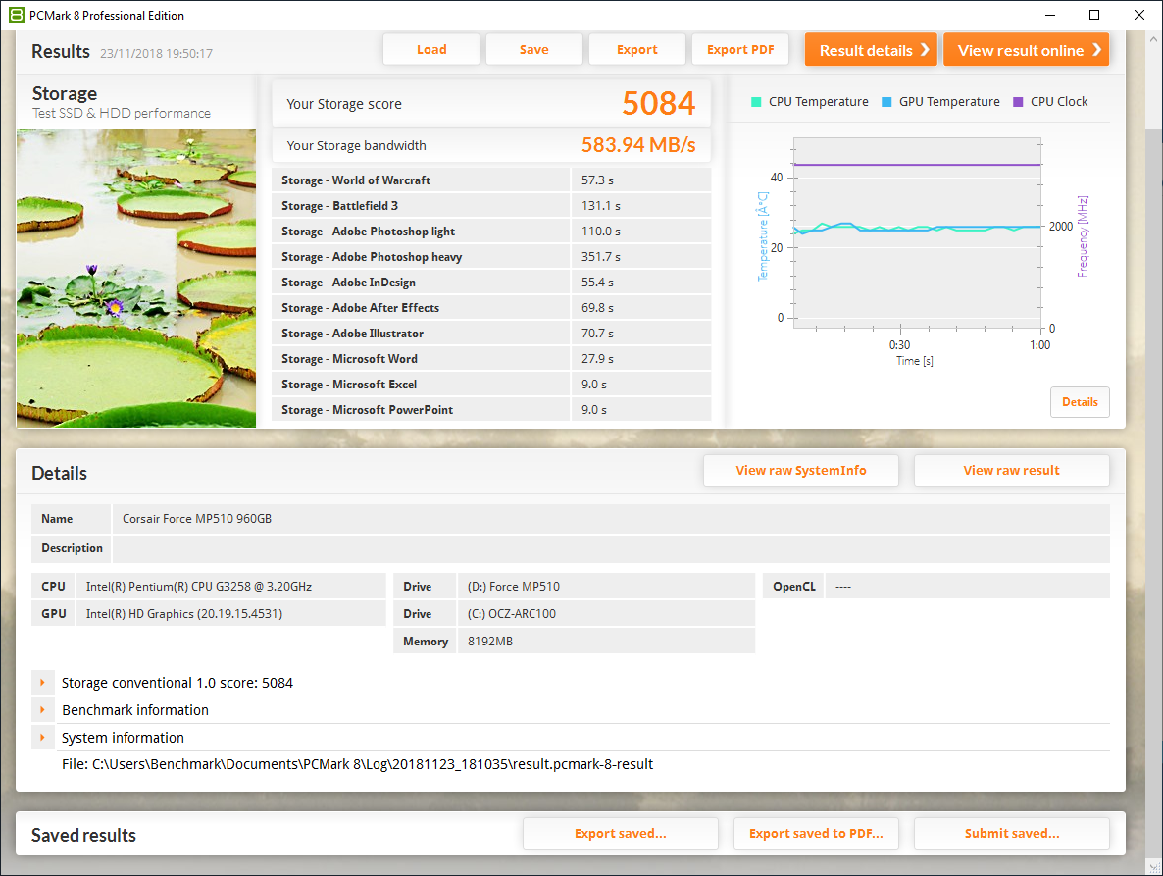The width and height of the screenshot is (1163, 876).
Task: Select Storage - Adobe Photoshop light row
Action: click(x=491, y=232)
